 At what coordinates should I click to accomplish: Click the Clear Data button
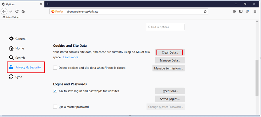click(170, 53)
